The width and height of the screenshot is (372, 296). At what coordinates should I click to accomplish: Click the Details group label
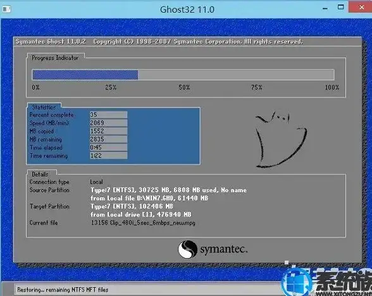click(x=40, y=174)
